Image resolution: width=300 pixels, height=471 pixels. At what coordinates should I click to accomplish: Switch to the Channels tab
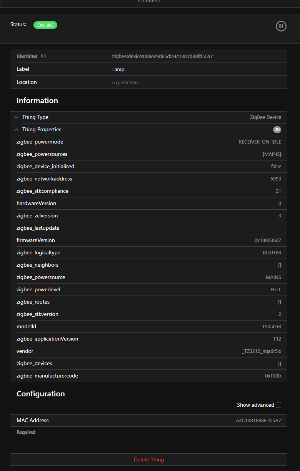(x=149, y=2)
